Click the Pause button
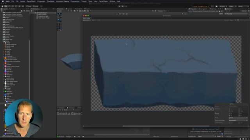The height and width of the screenshot is (140, 250). click(x=123, y=6)
